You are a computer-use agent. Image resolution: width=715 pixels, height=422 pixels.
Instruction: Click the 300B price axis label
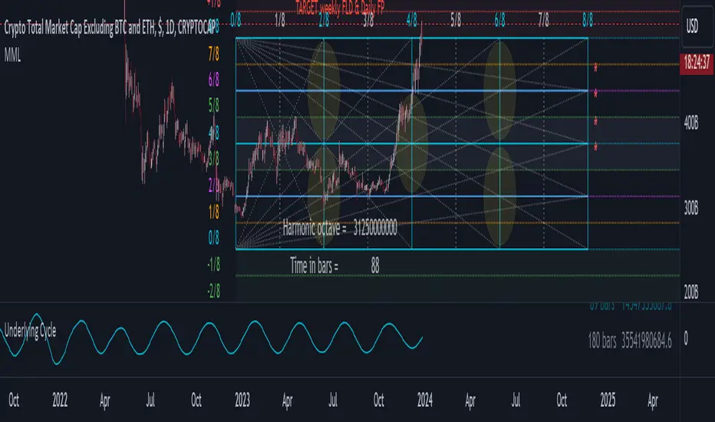click(x=690, y=208)
